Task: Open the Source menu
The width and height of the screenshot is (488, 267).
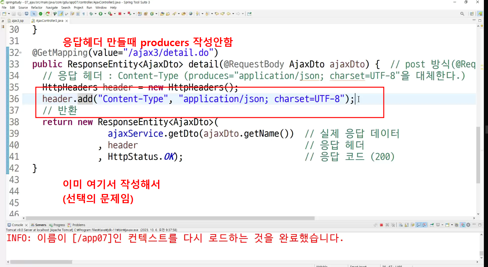Action: tap(23, 8)
